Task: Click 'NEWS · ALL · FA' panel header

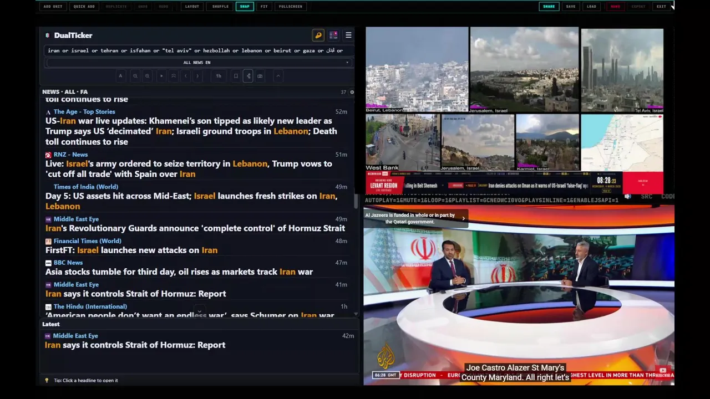Action: click(65, 92)
